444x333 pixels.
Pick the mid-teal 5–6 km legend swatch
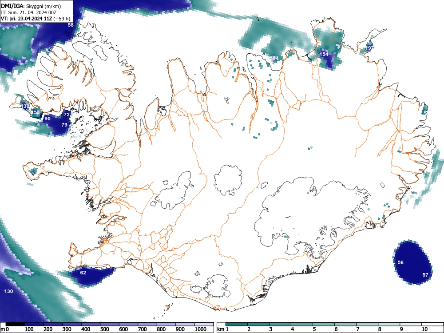coord(324,324)
